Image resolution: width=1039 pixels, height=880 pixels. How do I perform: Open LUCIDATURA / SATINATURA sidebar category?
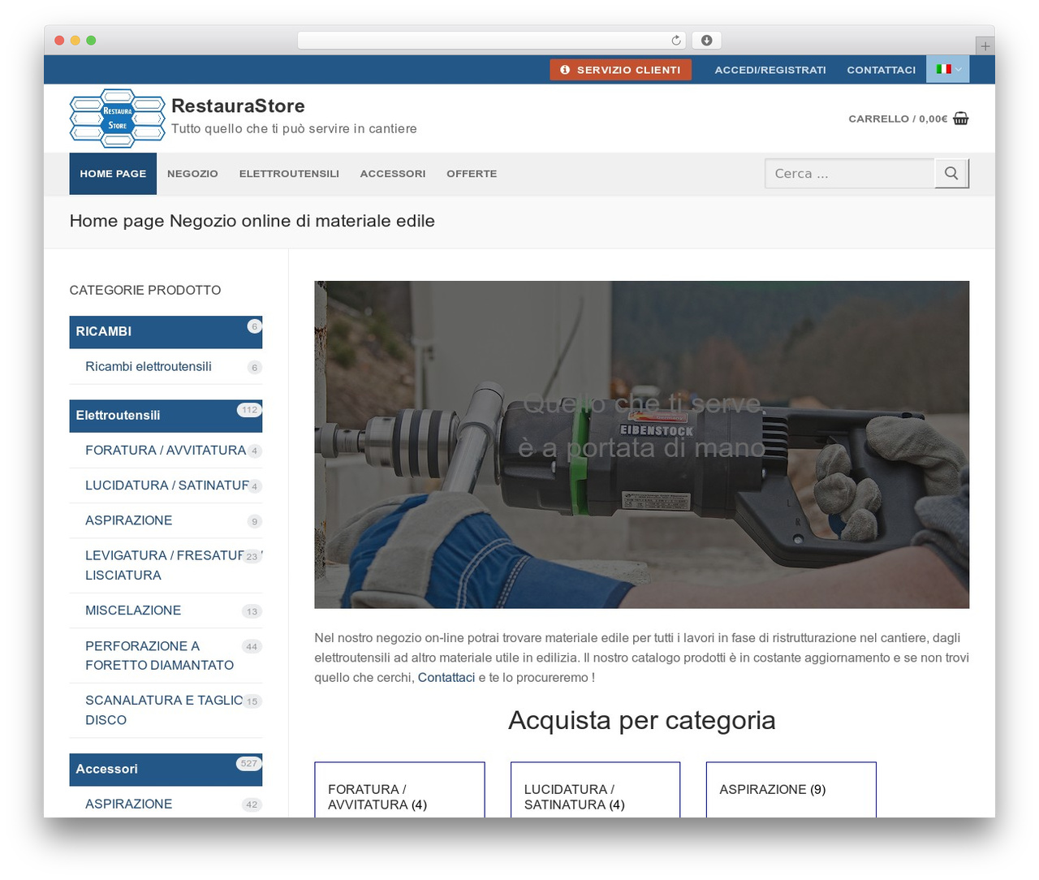(x=167, y=485)
